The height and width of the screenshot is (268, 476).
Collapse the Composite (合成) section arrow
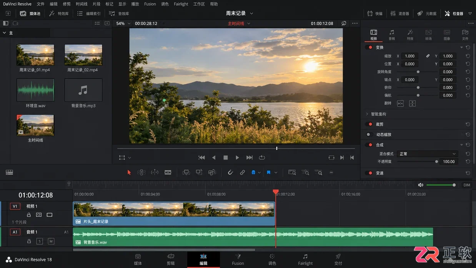[461, 145]
